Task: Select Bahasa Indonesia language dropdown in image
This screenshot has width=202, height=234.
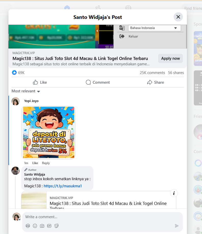Action: 154,28
